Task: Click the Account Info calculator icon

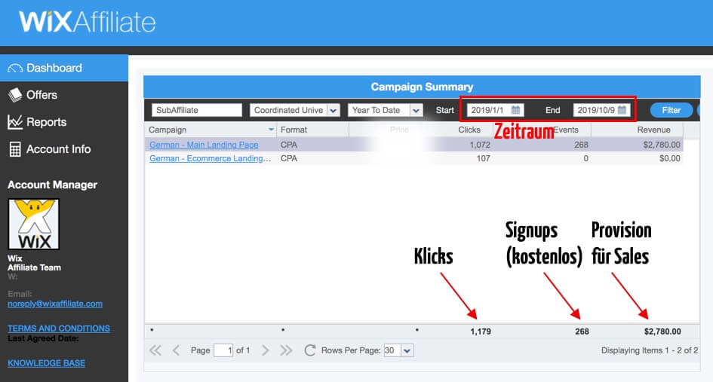Action: point(15,149)
